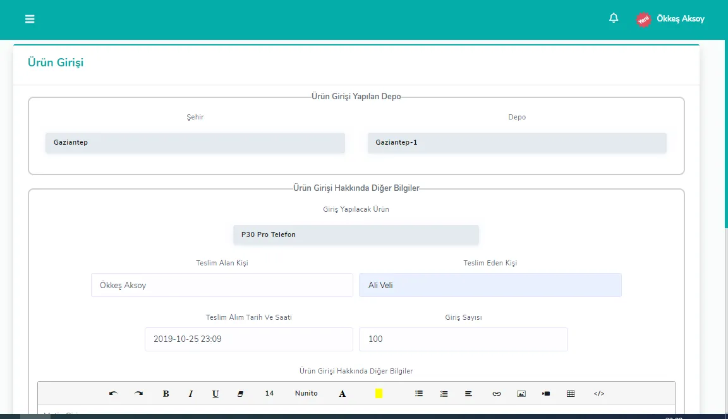Open the hamburger sidebar menu

30,19
